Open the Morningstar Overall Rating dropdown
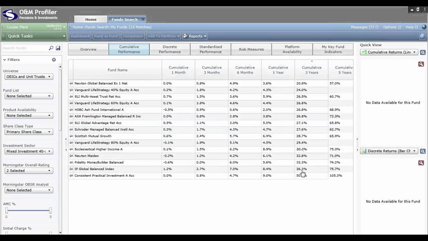428x241 pixels. click(29, 171)
